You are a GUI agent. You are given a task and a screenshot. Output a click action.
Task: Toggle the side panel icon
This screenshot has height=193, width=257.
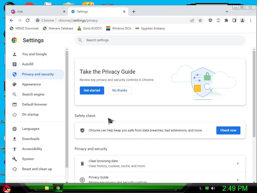coord(234,20)
